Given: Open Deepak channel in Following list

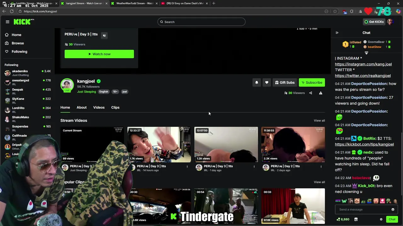Looking at the screenshot, I should click(28, 91).
